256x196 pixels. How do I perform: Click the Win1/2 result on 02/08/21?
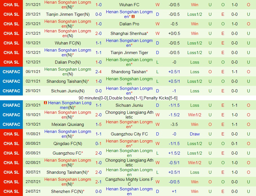(195, 163)
